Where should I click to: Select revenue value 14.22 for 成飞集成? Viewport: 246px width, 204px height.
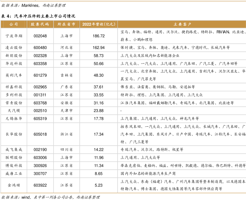coord(98,150)
